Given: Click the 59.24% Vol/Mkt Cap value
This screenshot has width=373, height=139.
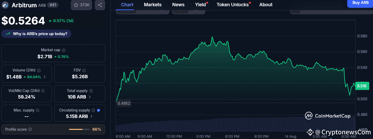Looking at the screenshot, I should point(26,97).
